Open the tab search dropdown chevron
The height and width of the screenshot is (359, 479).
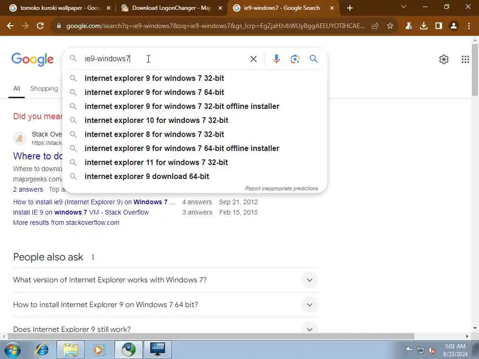pos(404,7)
